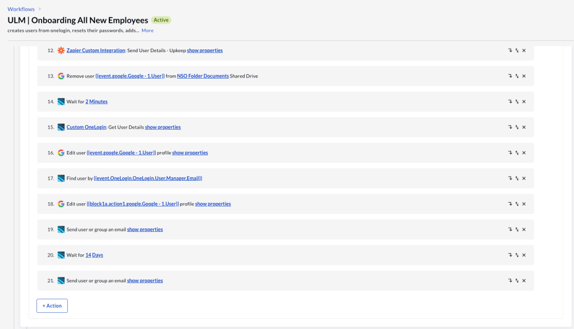Show properties for step 19 email action
The width and height of the screenshot is (574, 329).
click(145, 230)
